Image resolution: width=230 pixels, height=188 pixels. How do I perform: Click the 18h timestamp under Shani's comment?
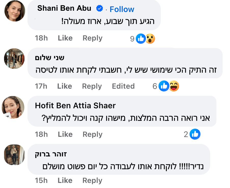coord(41,38)
